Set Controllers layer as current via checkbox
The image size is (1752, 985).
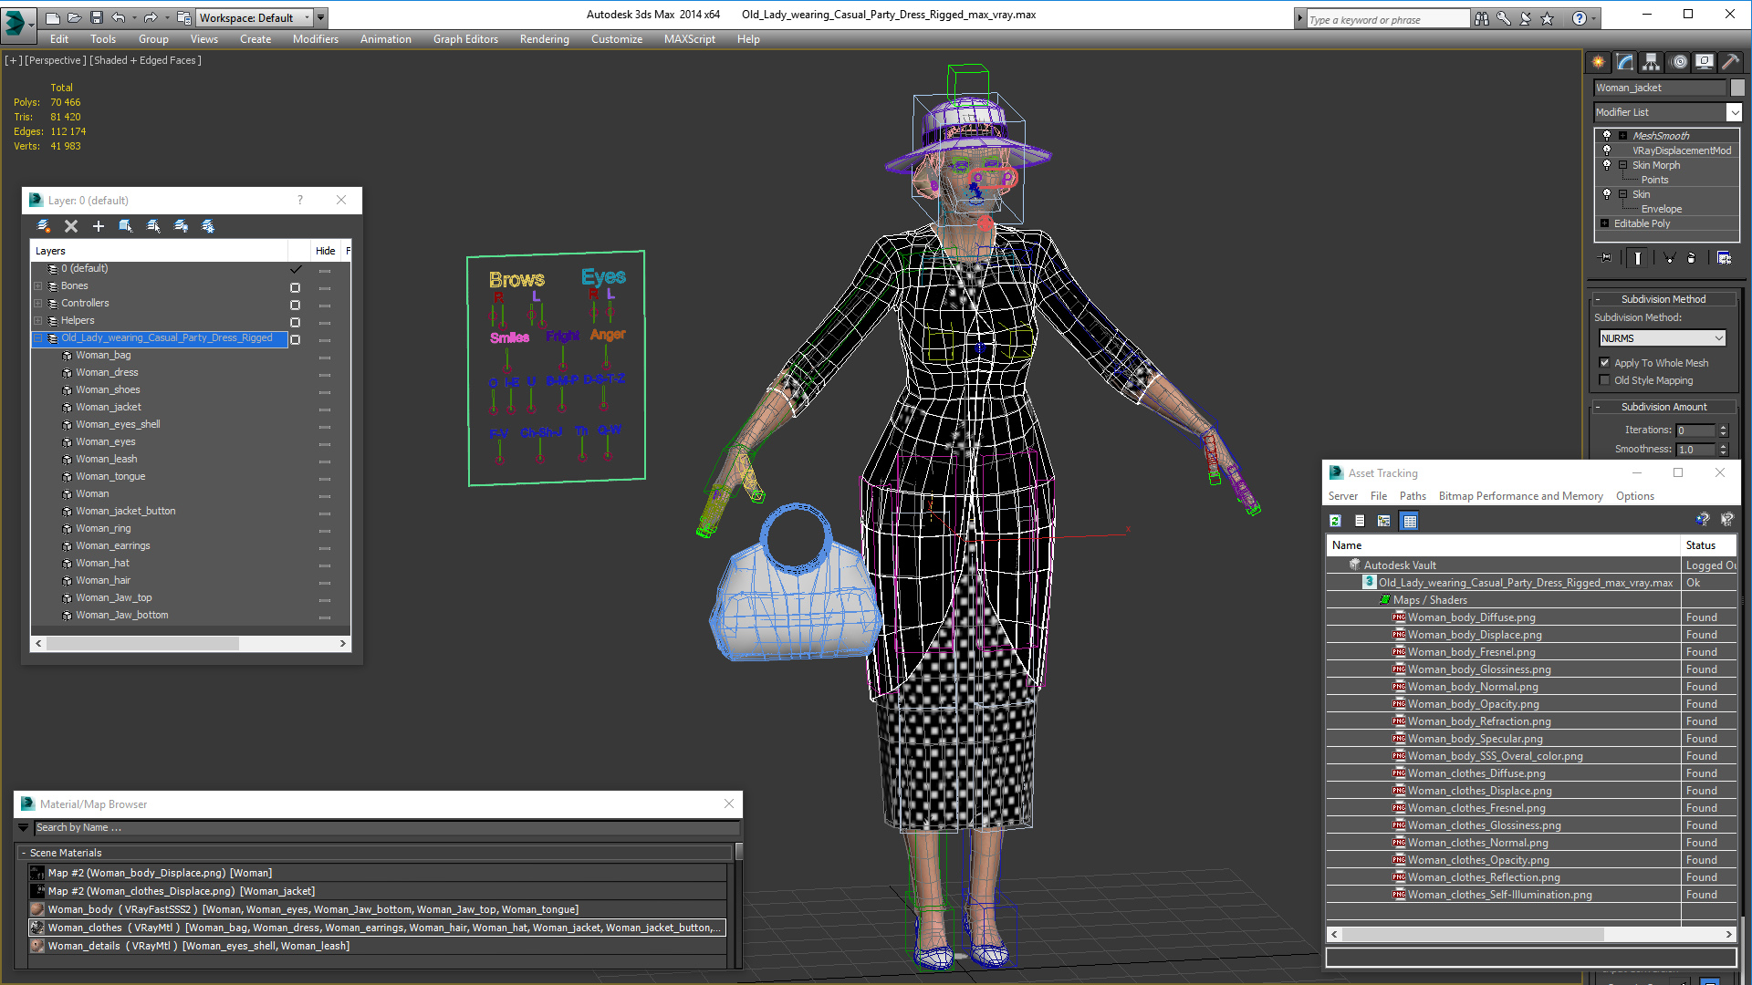(295, 305)
